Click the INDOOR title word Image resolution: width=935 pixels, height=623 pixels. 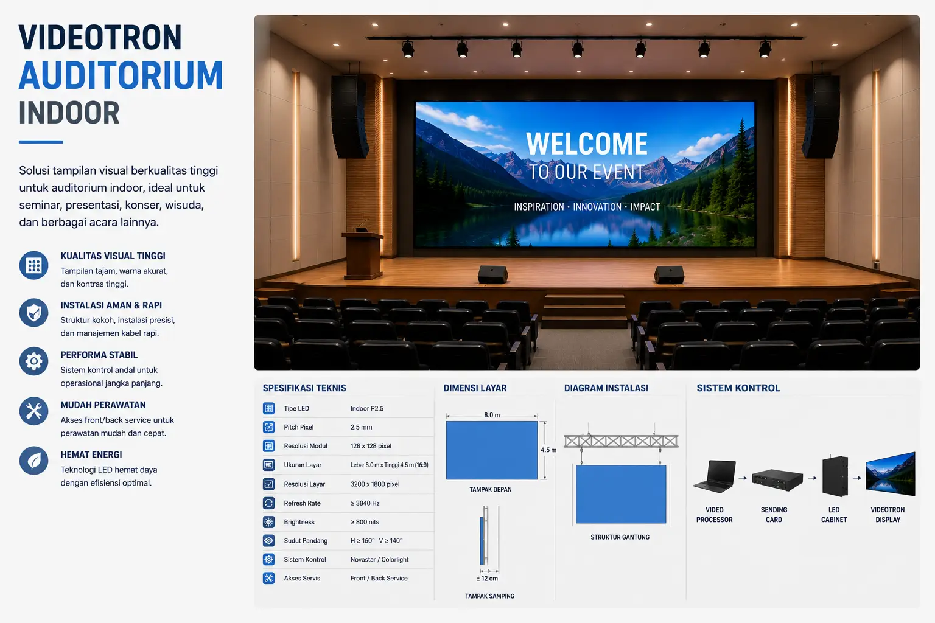pyautogui.click(x=69, y=113)
